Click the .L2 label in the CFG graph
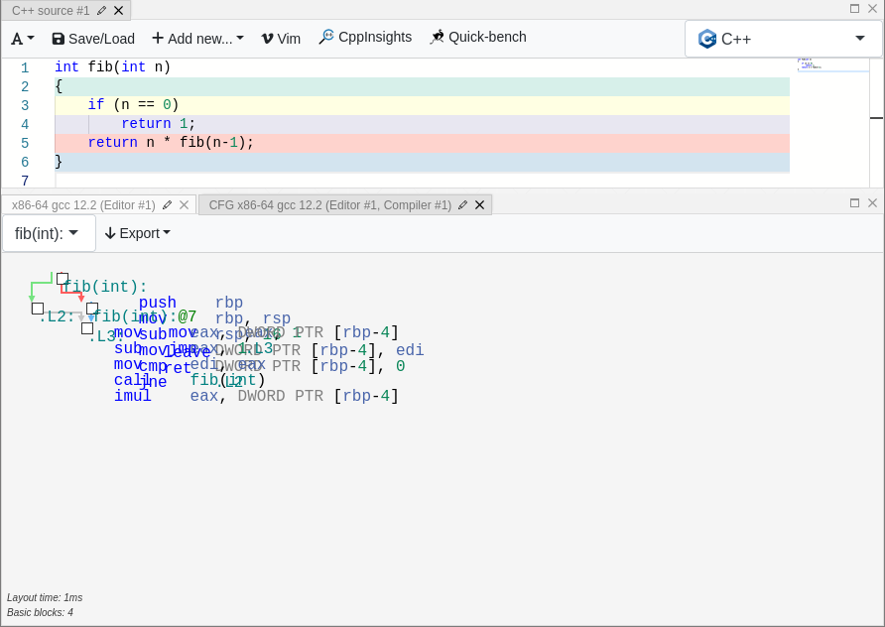 pos(55,318)
